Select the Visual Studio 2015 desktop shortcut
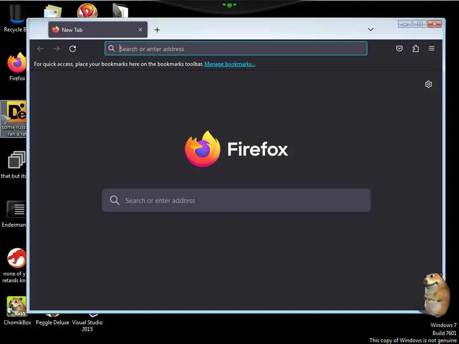 [x=87, y=322]
